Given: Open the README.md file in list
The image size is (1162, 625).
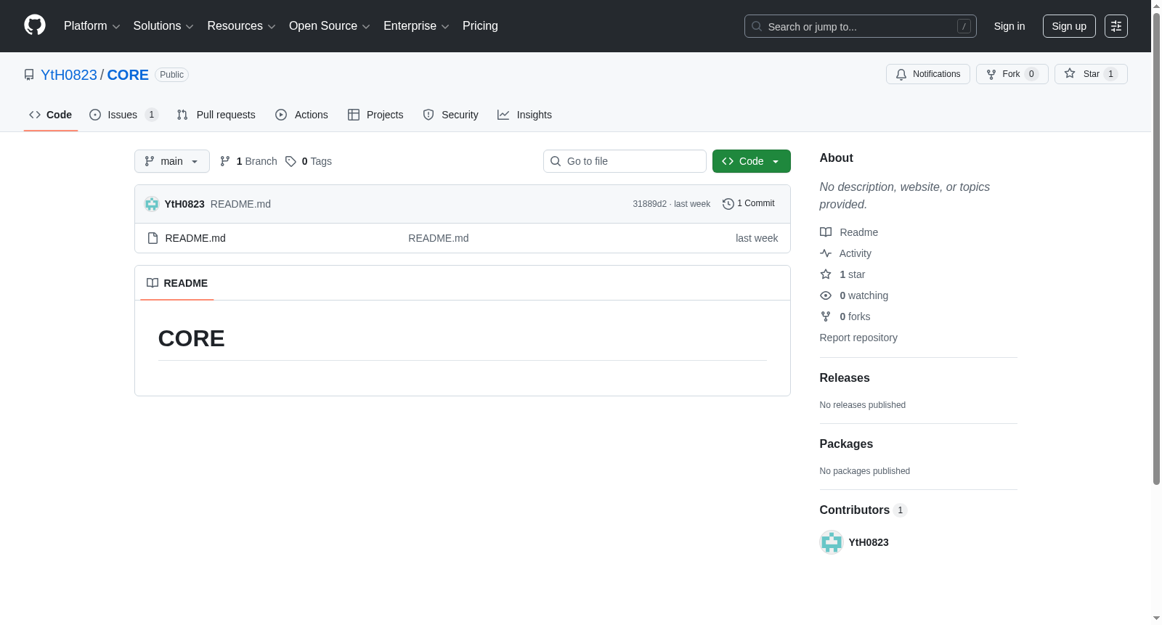Looking at the screenshot, I should click(195, 238).
